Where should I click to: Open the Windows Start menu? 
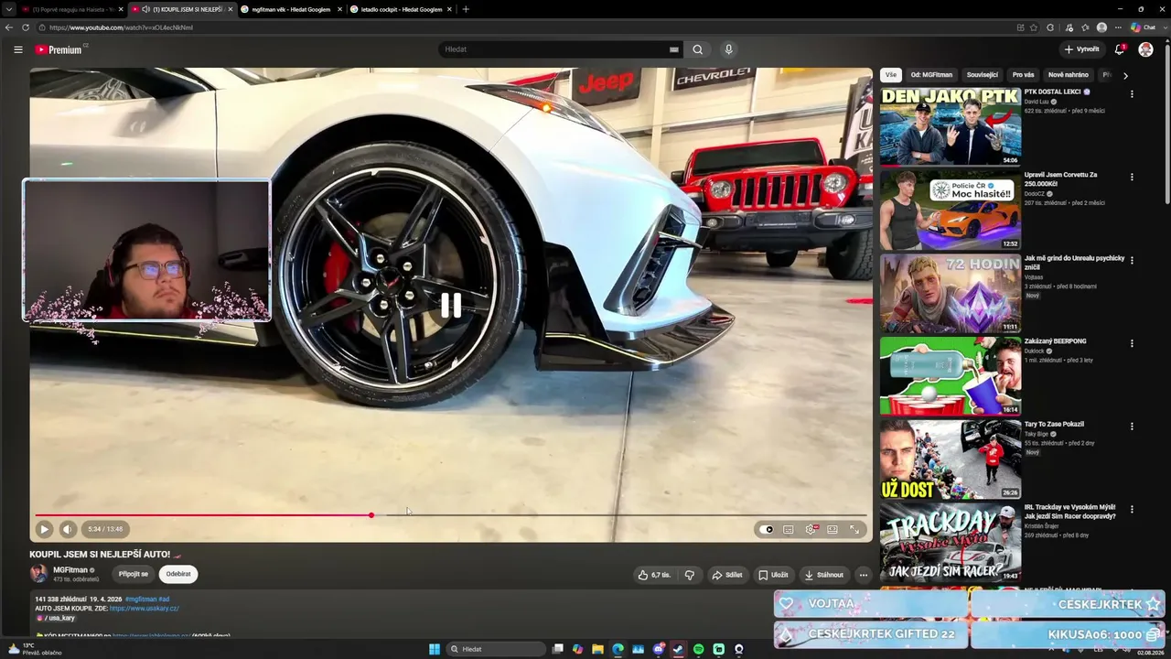point(435,649)
